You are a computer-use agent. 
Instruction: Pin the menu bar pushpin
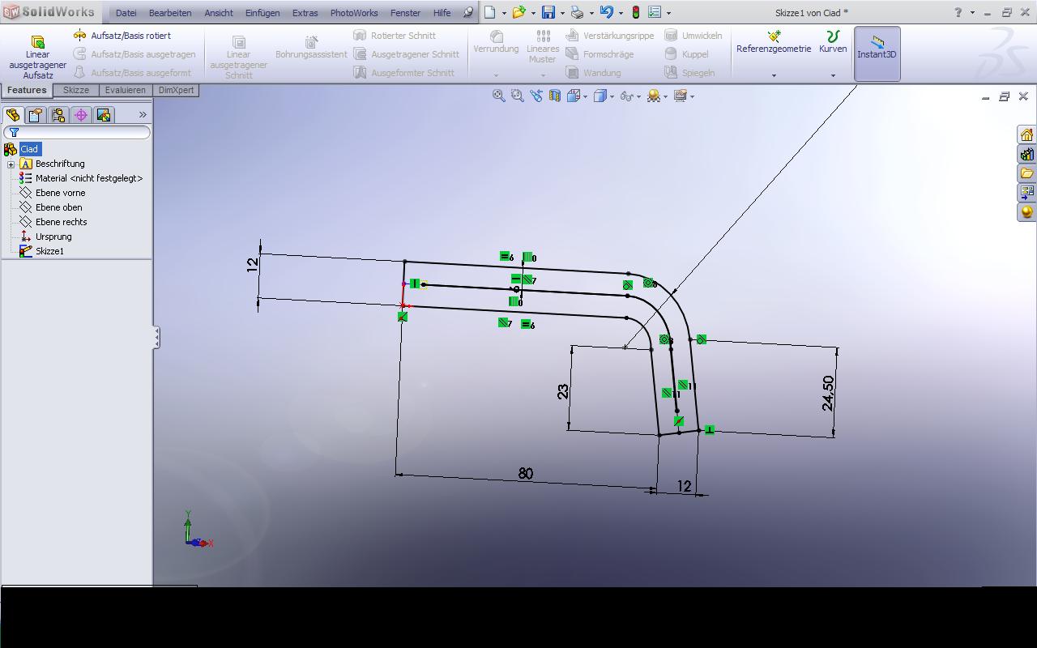coord(468,13)
